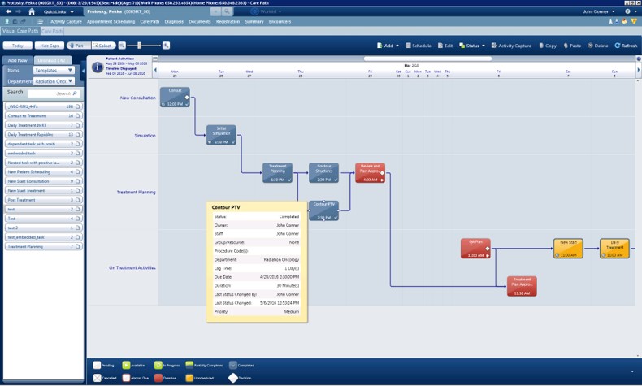The height and width of the screenshot is (386, 642).
Task: Switch to Select mode
Action: click(x=102, y=46)
